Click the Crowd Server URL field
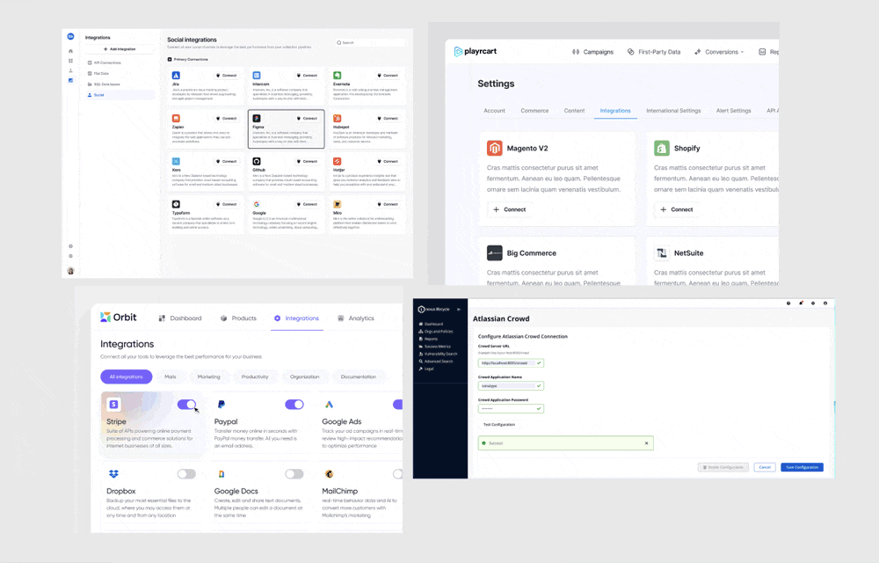Screen dimensions: 879x563 click(511, 362)
